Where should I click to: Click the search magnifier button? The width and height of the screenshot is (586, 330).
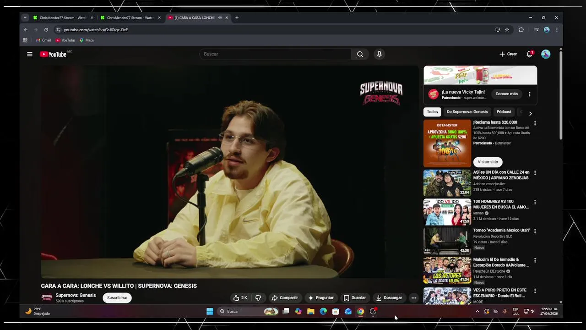[x=360, y=54]
